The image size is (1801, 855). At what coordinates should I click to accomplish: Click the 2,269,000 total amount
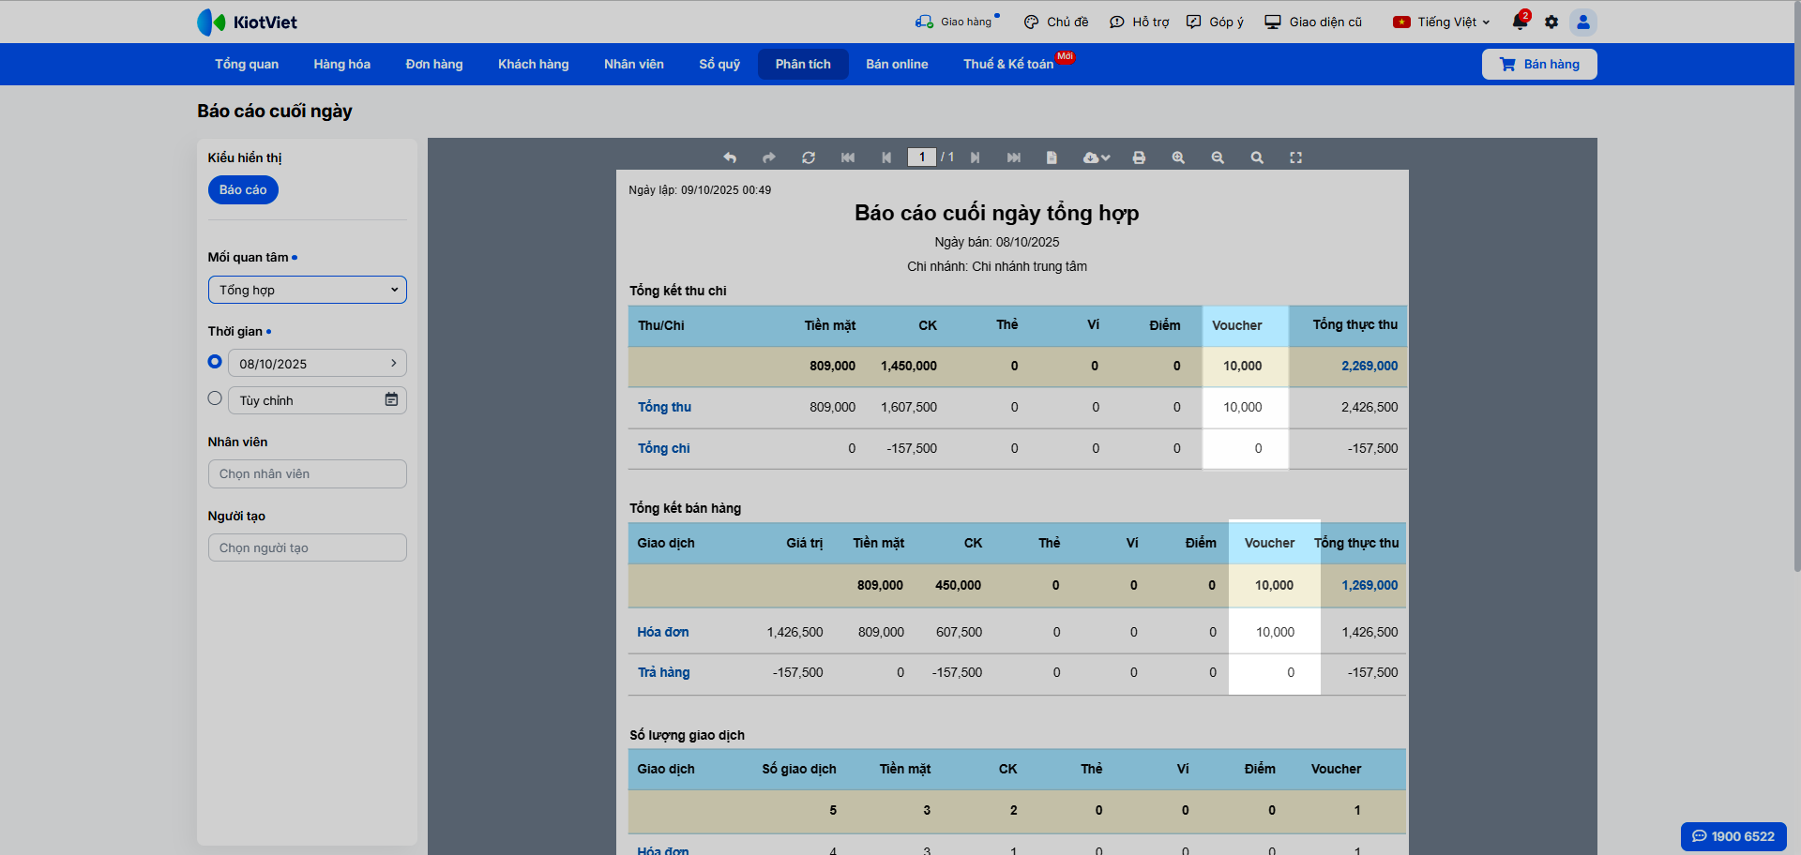tap(1370, 366)
